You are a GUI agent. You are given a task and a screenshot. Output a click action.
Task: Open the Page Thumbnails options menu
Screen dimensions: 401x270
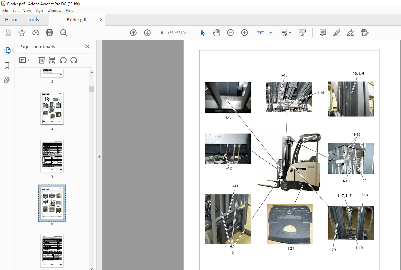25,60
